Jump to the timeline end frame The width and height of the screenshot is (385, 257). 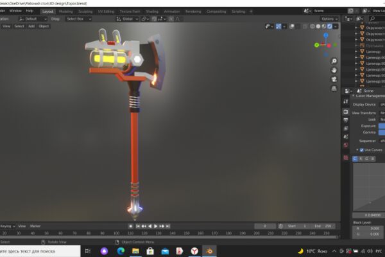pos(167,226)
